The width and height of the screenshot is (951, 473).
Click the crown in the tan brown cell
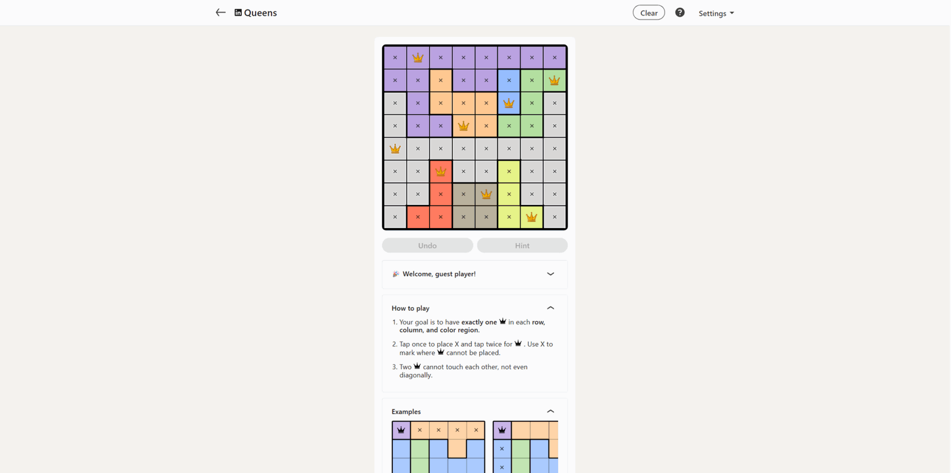click(x=486, y=194)
